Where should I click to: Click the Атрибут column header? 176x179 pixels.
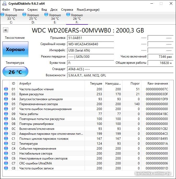pyautogui.click(x=51, y=84)
